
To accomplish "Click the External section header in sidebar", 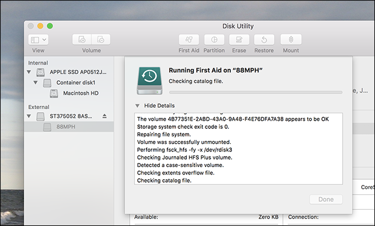I will (x=39, y=107).
